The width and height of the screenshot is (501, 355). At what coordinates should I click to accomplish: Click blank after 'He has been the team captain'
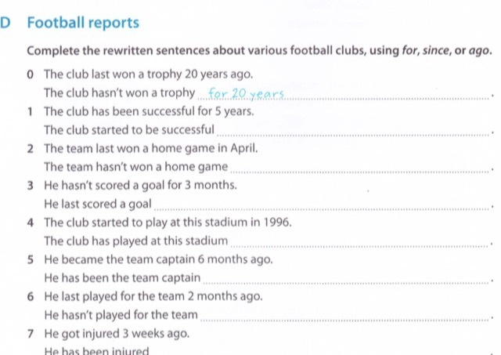tap(346, 280)
